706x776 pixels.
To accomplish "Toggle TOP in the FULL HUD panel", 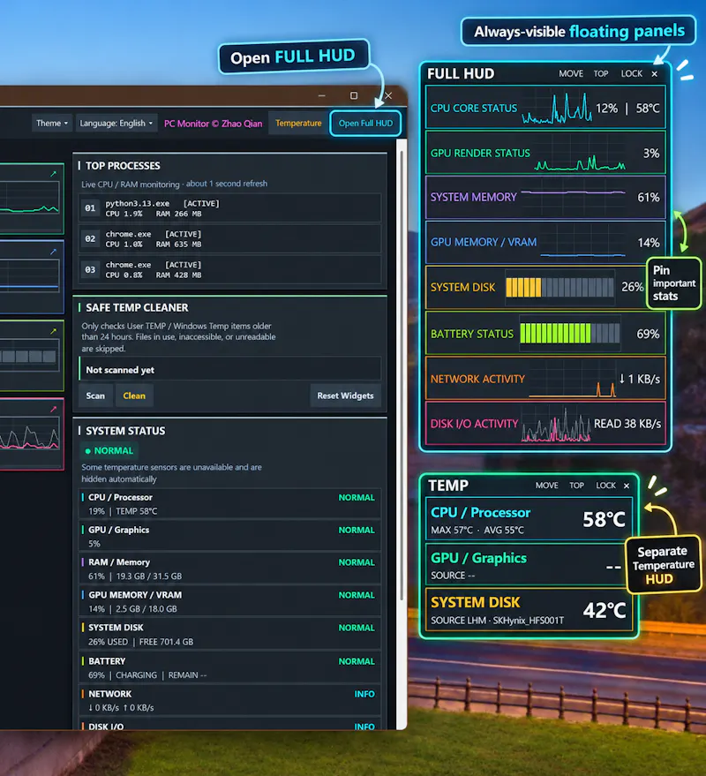I will click(x=601, y=74).
